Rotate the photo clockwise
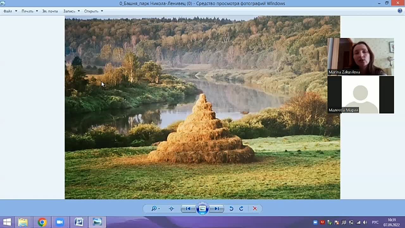Image resolution: width=405 pixels, height=228 pixels. click(x=241, y=208)
